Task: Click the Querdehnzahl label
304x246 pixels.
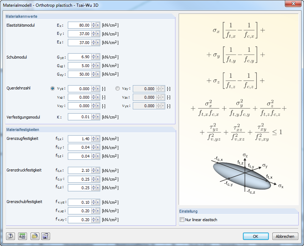Action: tap(18, 88)
